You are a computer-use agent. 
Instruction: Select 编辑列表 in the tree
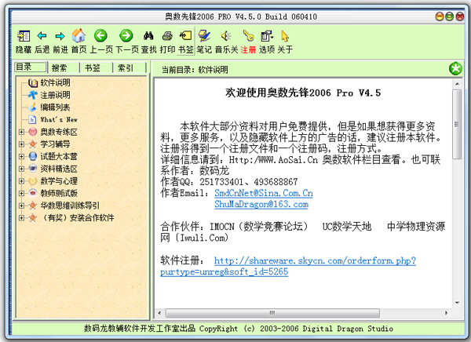[55, 107]
